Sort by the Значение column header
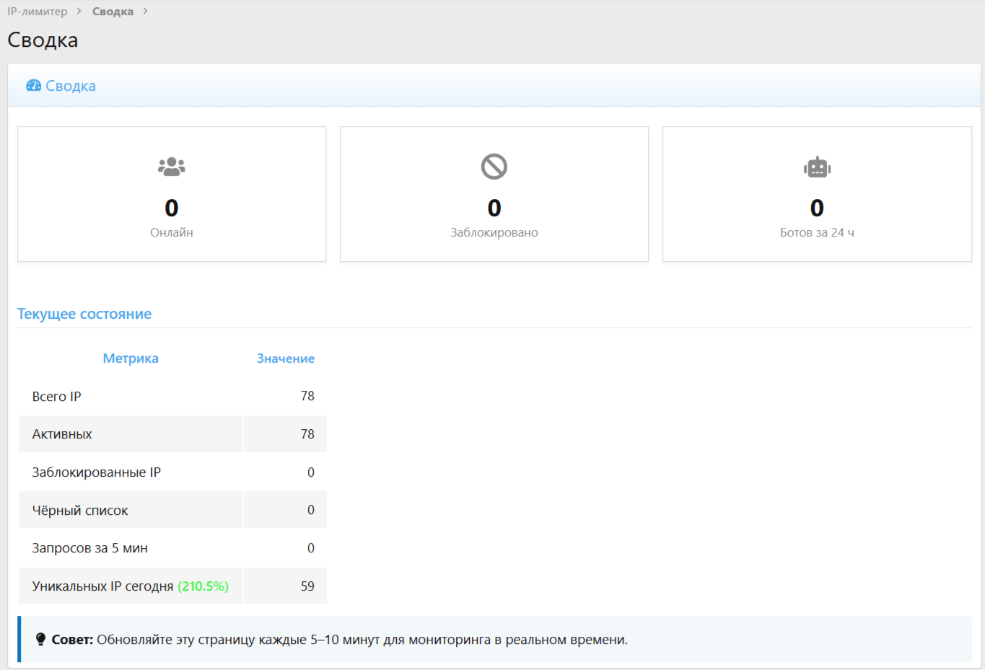The height and width of the screenshot is (670, 985). (x=285, y=358)
